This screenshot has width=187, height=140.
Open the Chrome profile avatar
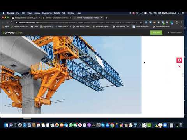177,23
